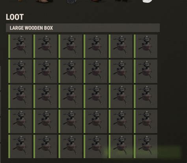This screenshot has width=187, height=163.
Task: Click auto turret in bottom row, first column
Action: (20, 146)
